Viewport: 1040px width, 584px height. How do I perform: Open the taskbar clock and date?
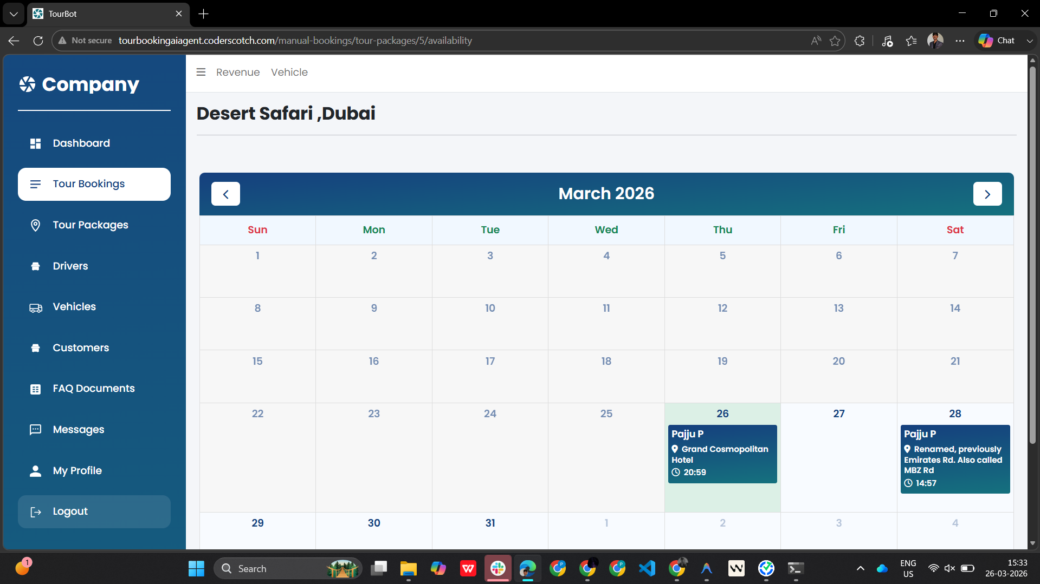pyautogui.click(x=1006, y=569)
